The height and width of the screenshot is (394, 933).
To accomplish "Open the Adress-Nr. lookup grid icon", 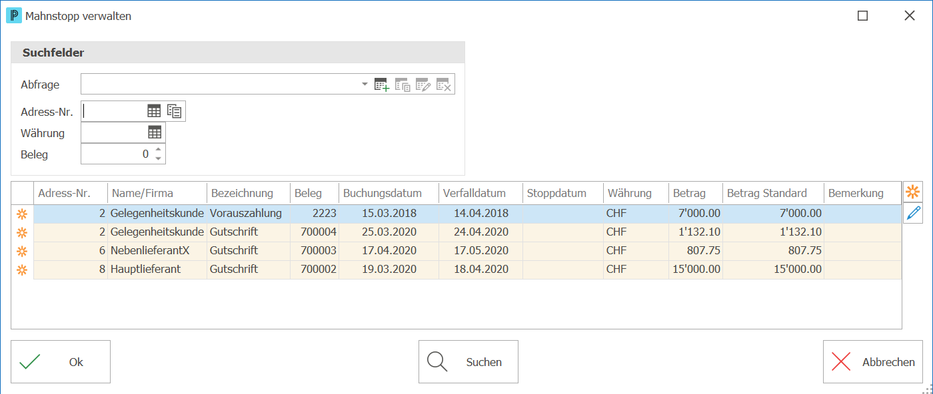I will tap(155, 111).
